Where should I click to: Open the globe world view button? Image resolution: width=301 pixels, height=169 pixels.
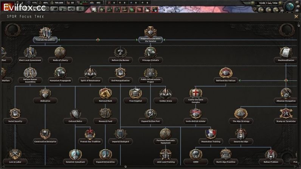click(x=290, y=6)
